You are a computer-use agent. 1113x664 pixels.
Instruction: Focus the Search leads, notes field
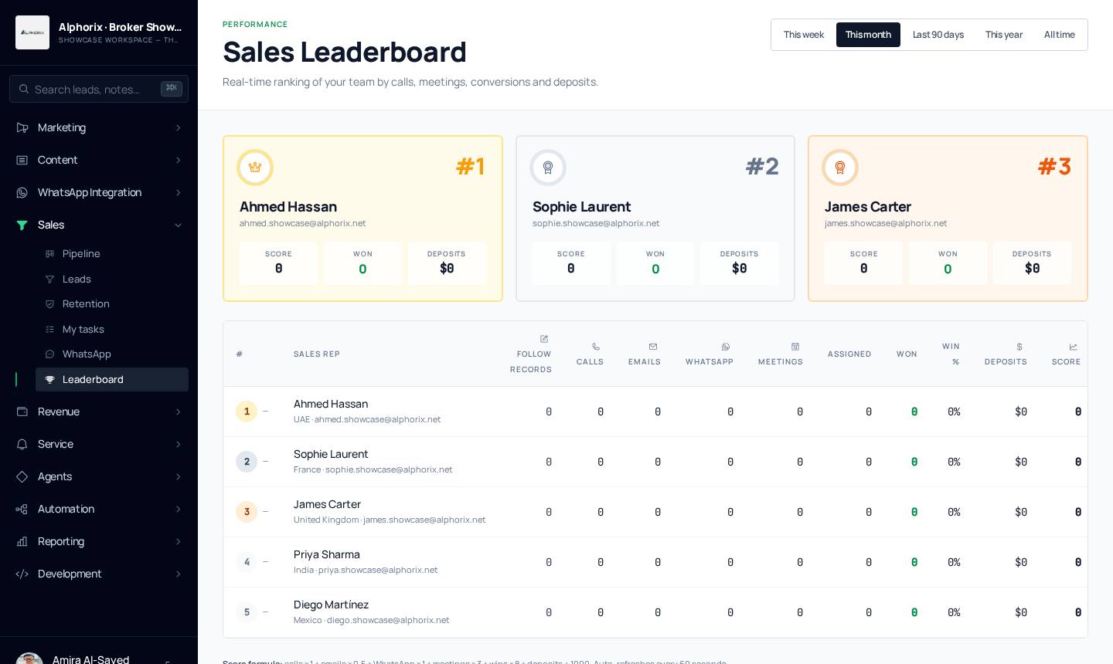pos(99,89)
